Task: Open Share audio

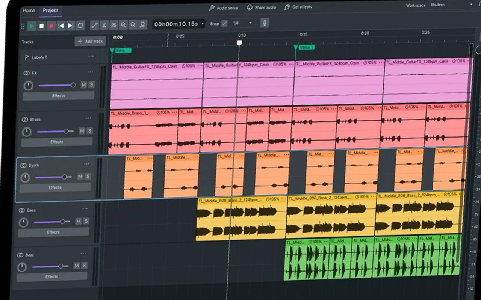Action: point(261,7)
